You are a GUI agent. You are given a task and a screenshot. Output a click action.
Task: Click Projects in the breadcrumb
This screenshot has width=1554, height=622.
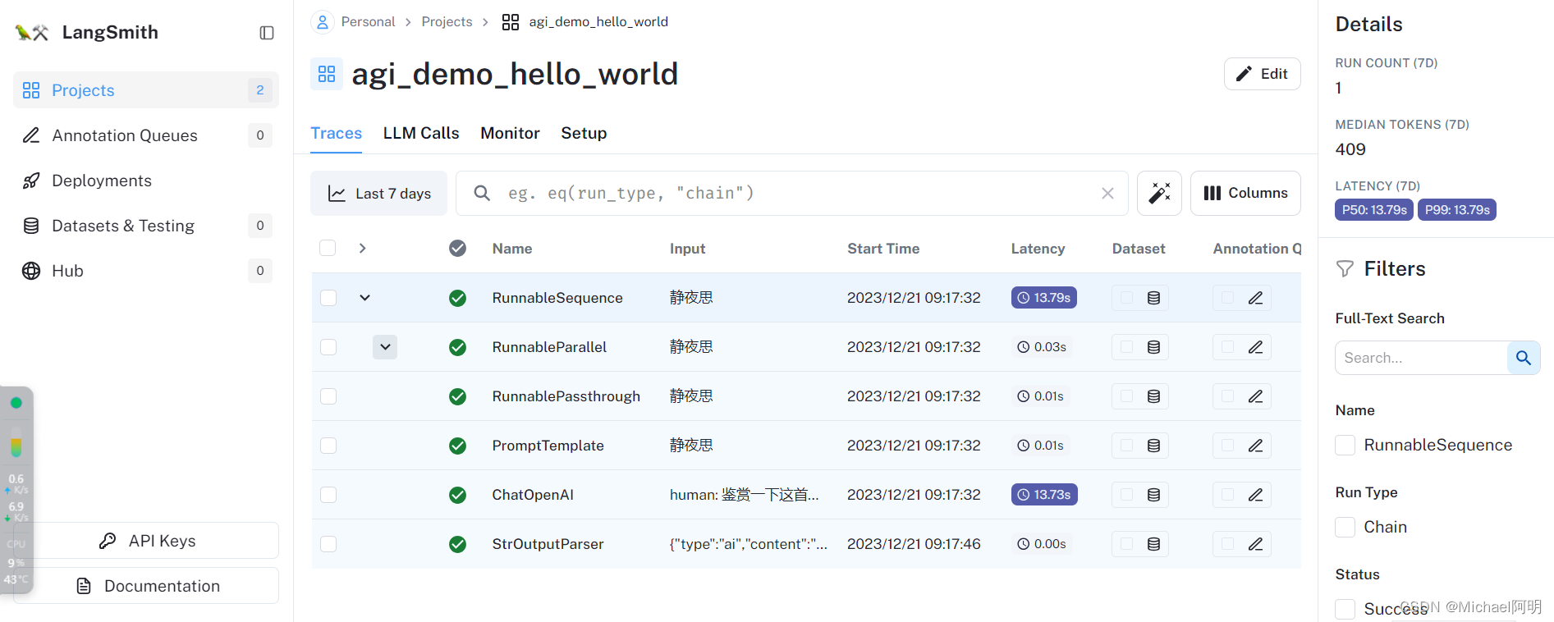(x=447, y=22)
